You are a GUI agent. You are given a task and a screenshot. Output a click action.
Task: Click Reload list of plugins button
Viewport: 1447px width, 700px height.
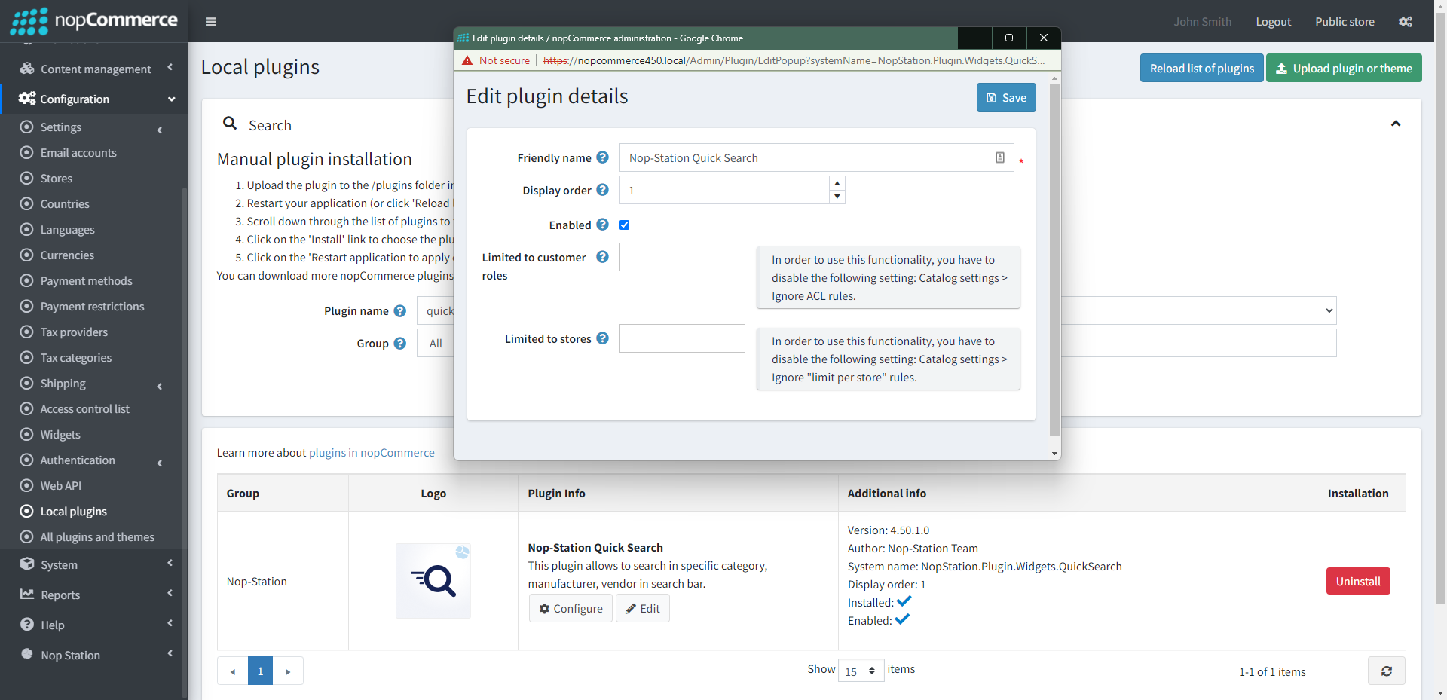click(1201, 68)
